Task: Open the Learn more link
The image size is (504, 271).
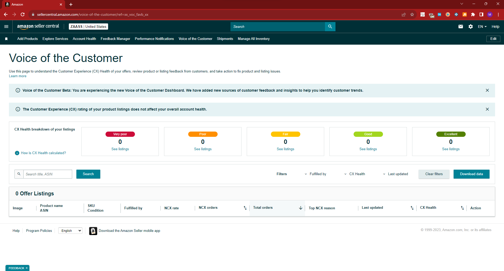Action: [18, 76]
